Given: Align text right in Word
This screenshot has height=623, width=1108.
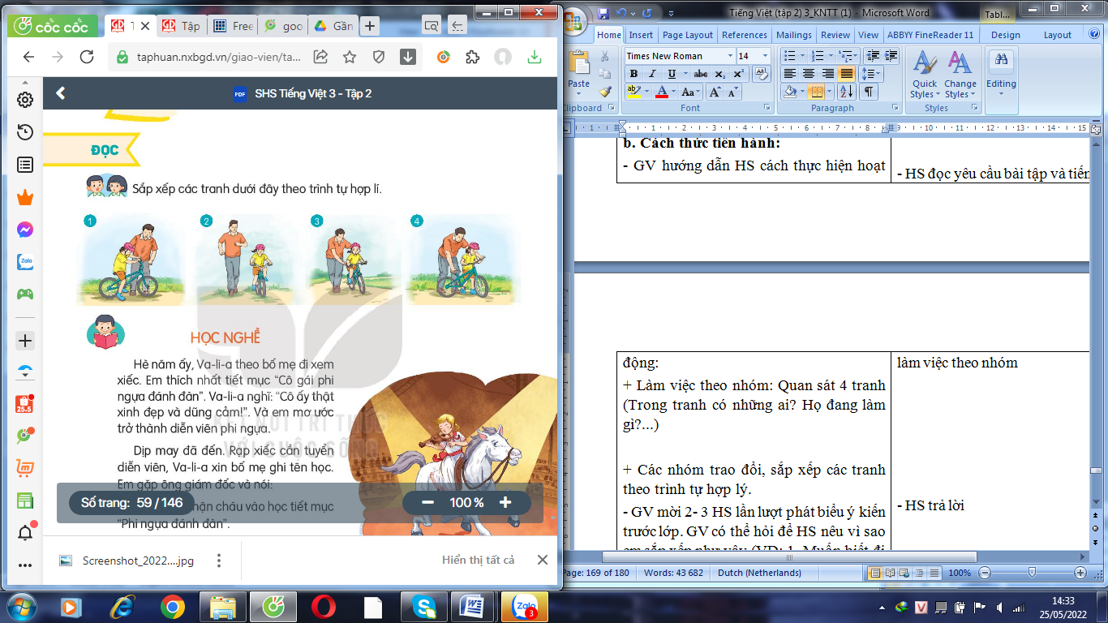Looking at the screenshot, I should click(x=827, y=74).
